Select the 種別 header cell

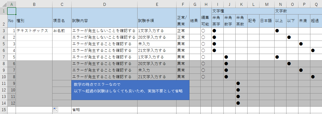pyautogui.click(x=34, y=21)
